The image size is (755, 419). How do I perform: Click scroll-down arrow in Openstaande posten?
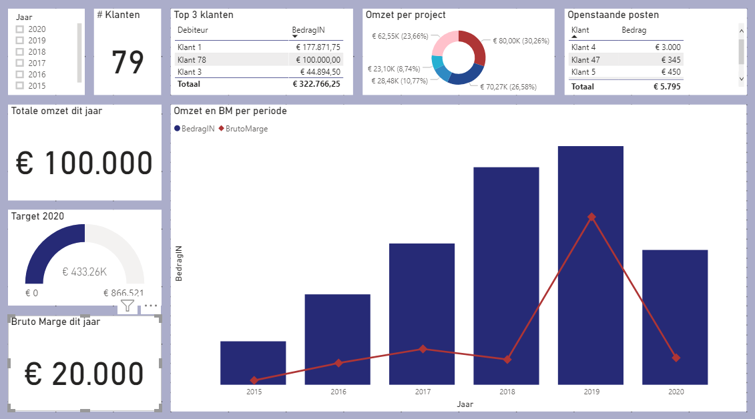pyautogui.click(x=742, y=79)
